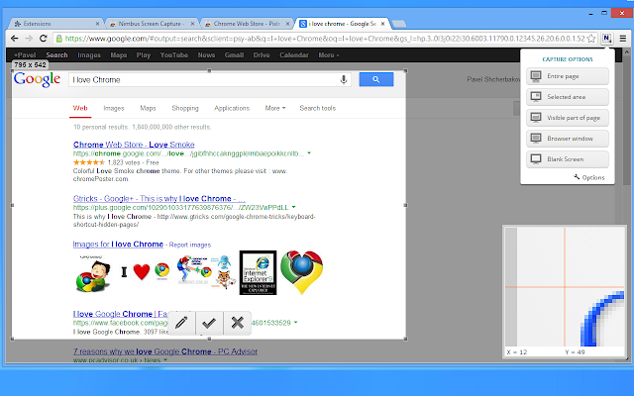The height and width of the screenshot is (396, 634).
Task: Open Search tools
Action: click(x=317, y=108)
